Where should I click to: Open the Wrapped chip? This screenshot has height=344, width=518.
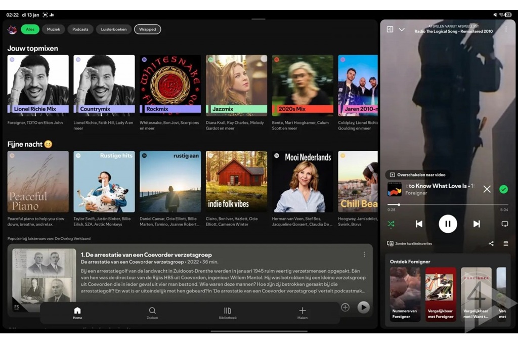148,29
